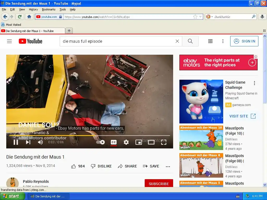This screenshot has width=267, height=200.
Task: Enter fullscreen video mode
Action: [x=164, y=142]
